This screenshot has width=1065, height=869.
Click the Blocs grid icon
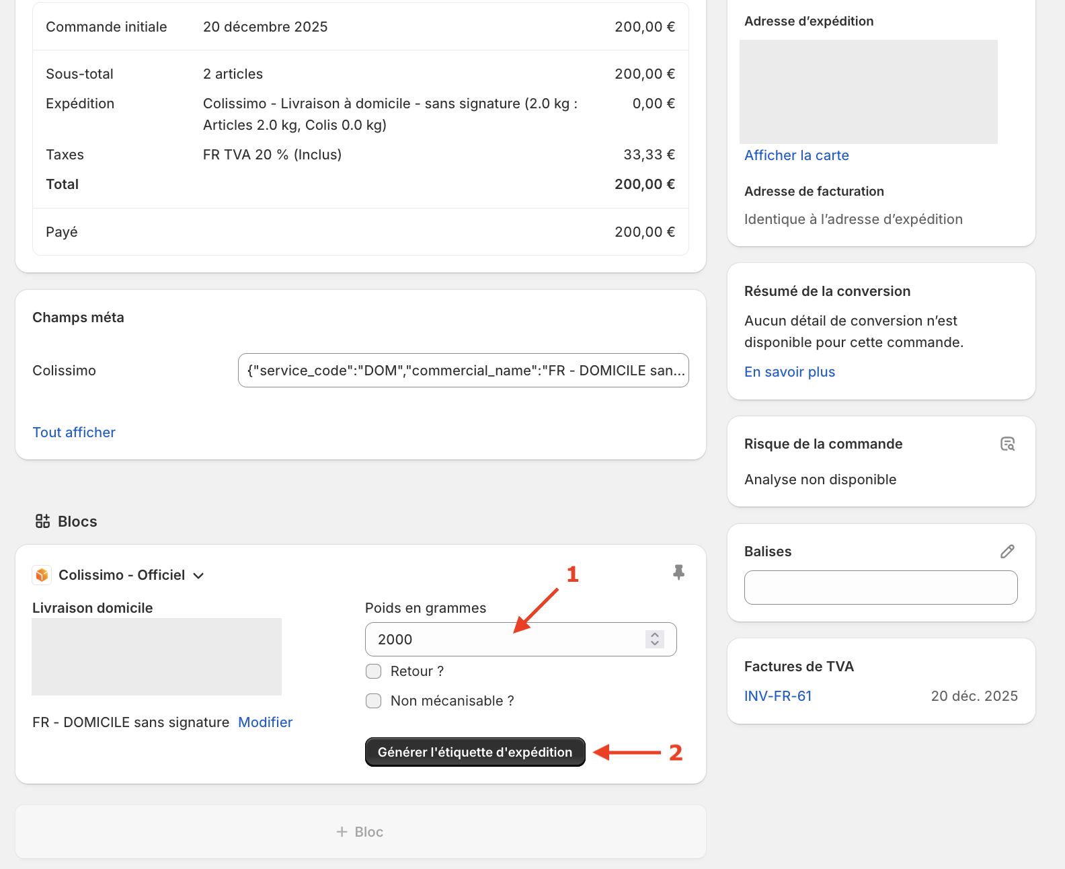(43, 521)
